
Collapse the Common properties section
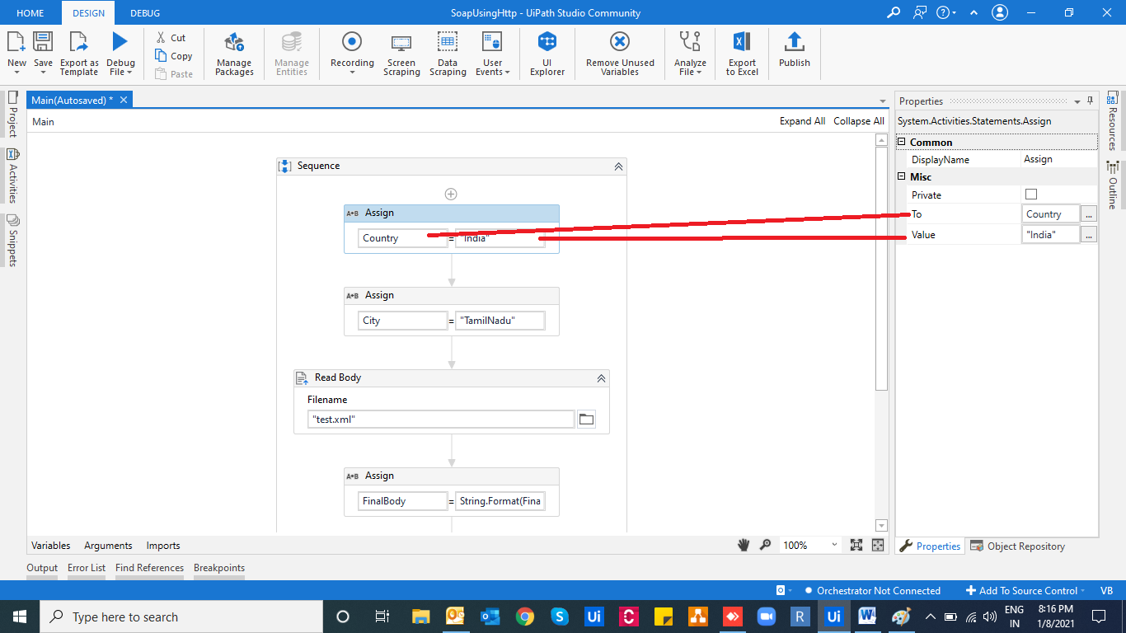coord(902,143)
